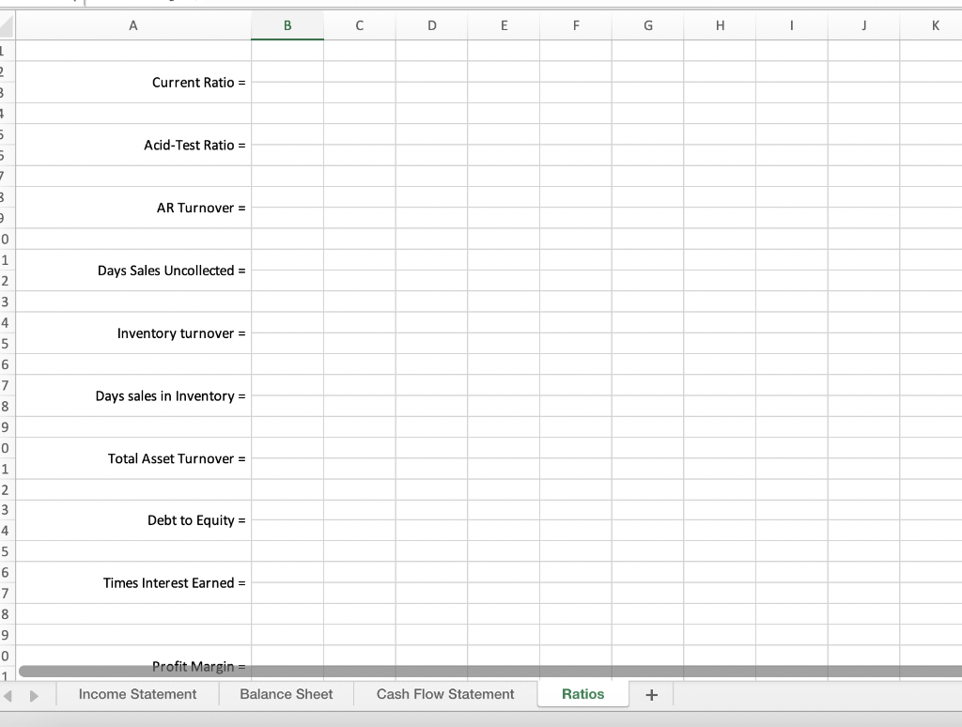This screenshot has height=727, width=962.
Task: Select the 'Total Asset Turnover =' cell
Action: pos(133,458)
